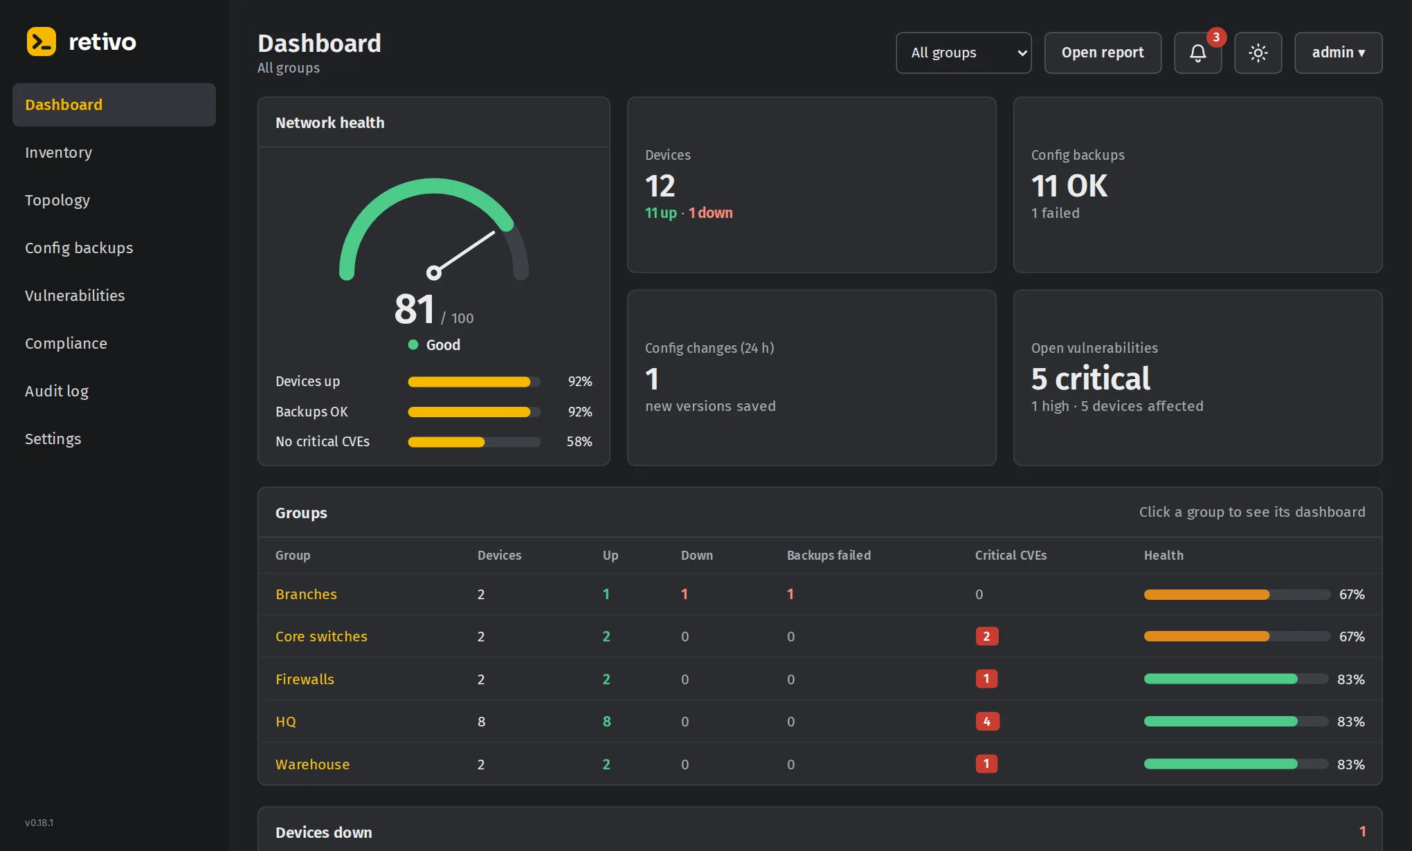Screen dimensions: 1412x851
Task: Click the Open vulnerabilities card
Action: [1197, 378]
